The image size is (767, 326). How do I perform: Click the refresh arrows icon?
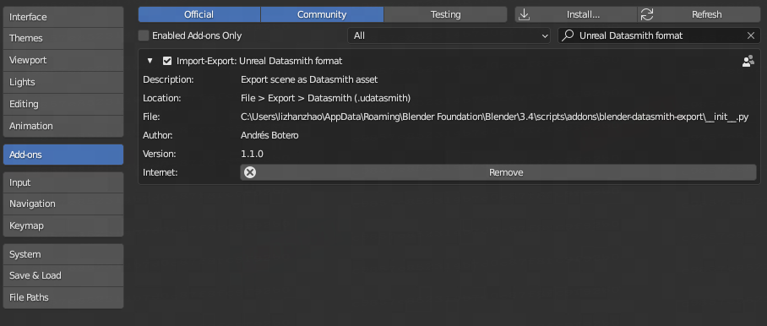647,14
